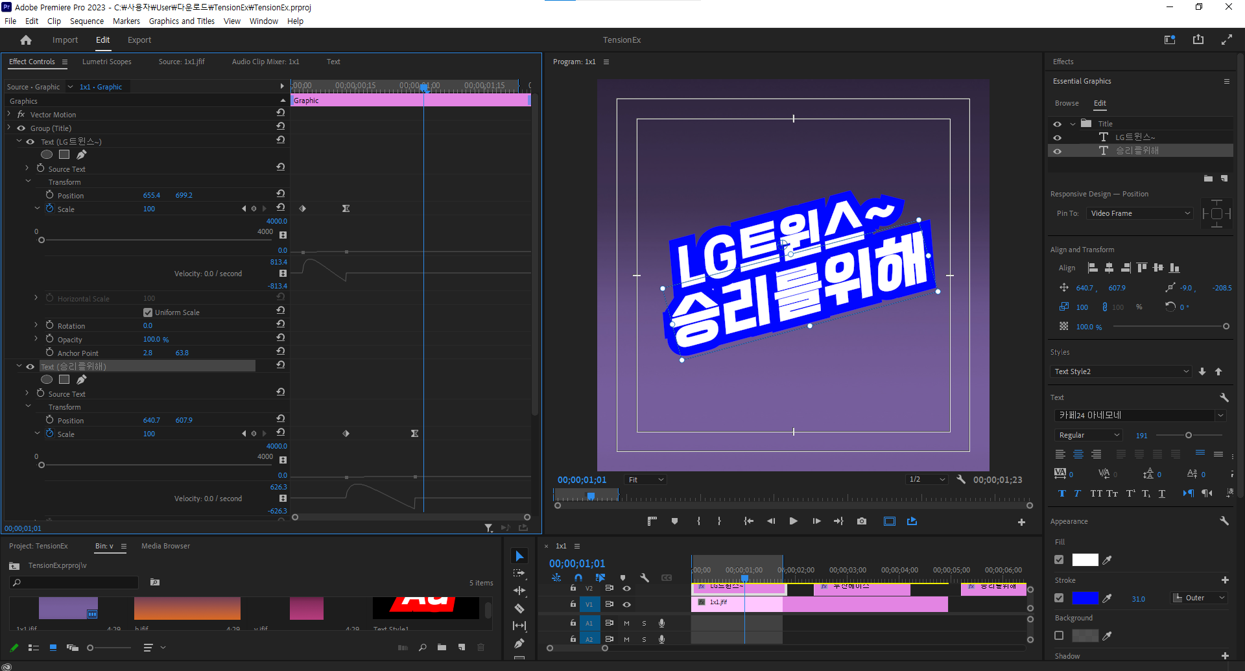Expand the Rotation property

coord(36,325)
